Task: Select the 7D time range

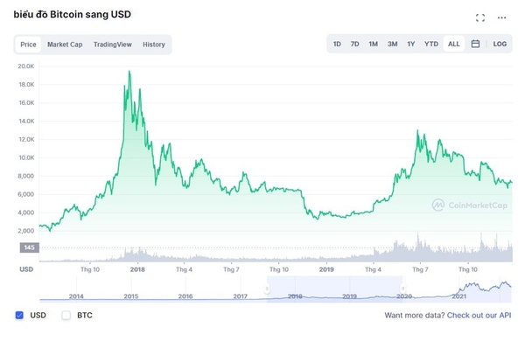Action: [x=354, y=44]
